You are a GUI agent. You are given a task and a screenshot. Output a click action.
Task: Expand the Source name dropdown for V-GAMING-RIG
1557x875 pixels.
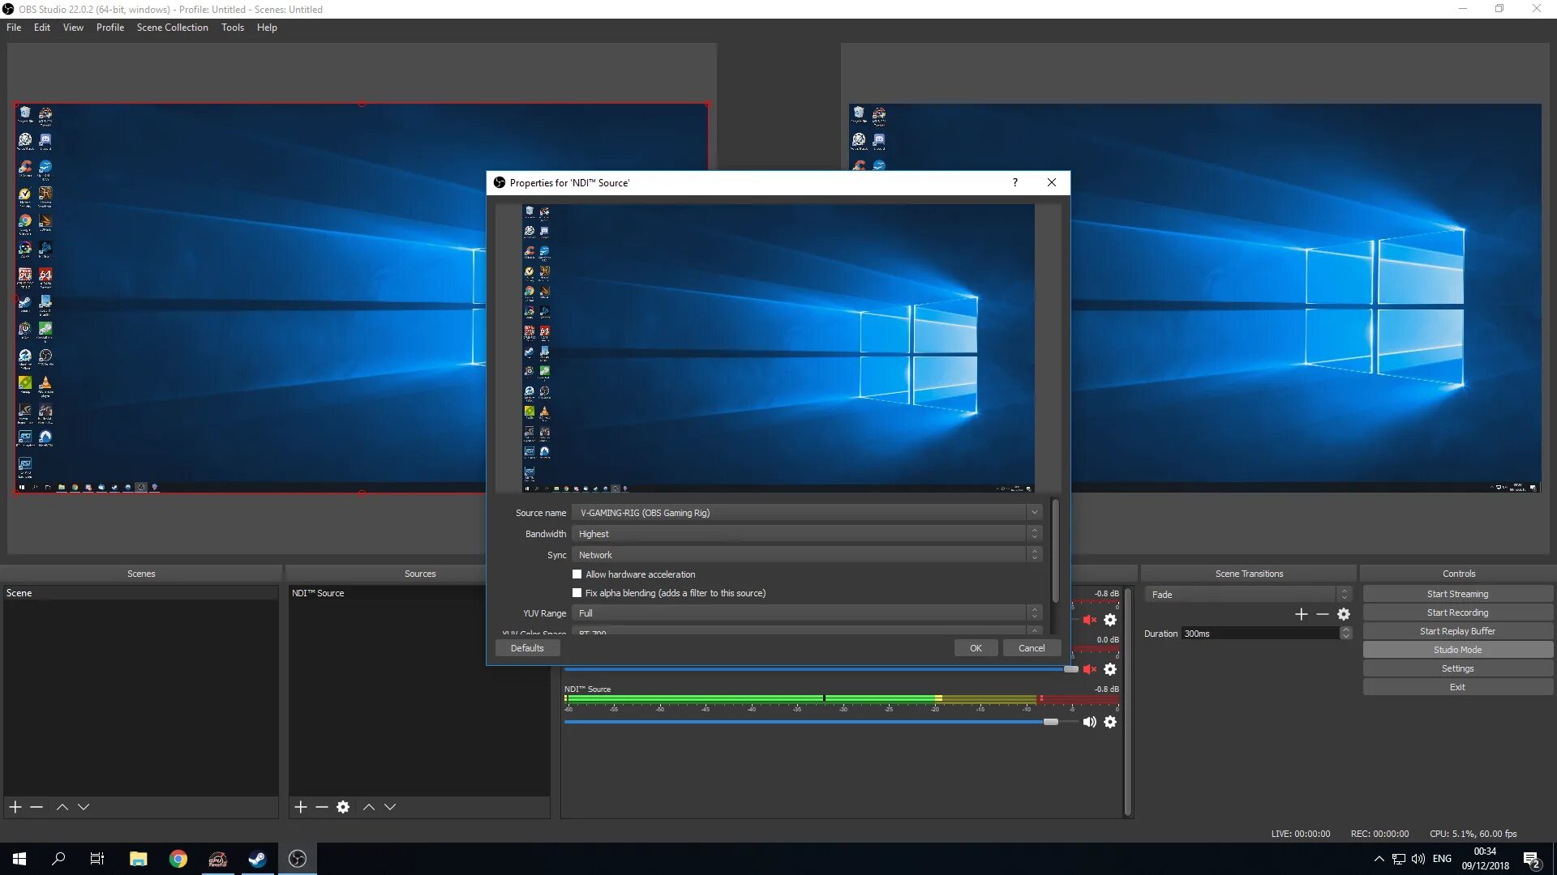(1034, 513)
